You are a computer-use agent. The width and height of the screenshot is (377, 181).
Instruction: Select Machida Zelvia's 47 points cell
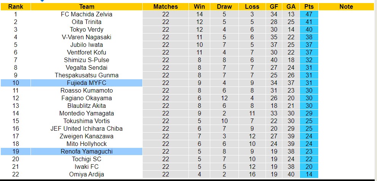click(x=309, y=14)
